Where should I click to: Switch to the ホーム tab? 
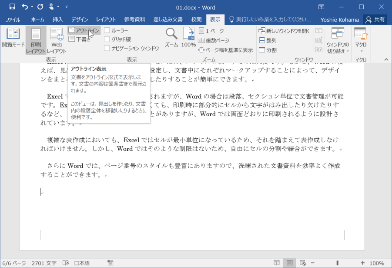[x=37, y=20]
